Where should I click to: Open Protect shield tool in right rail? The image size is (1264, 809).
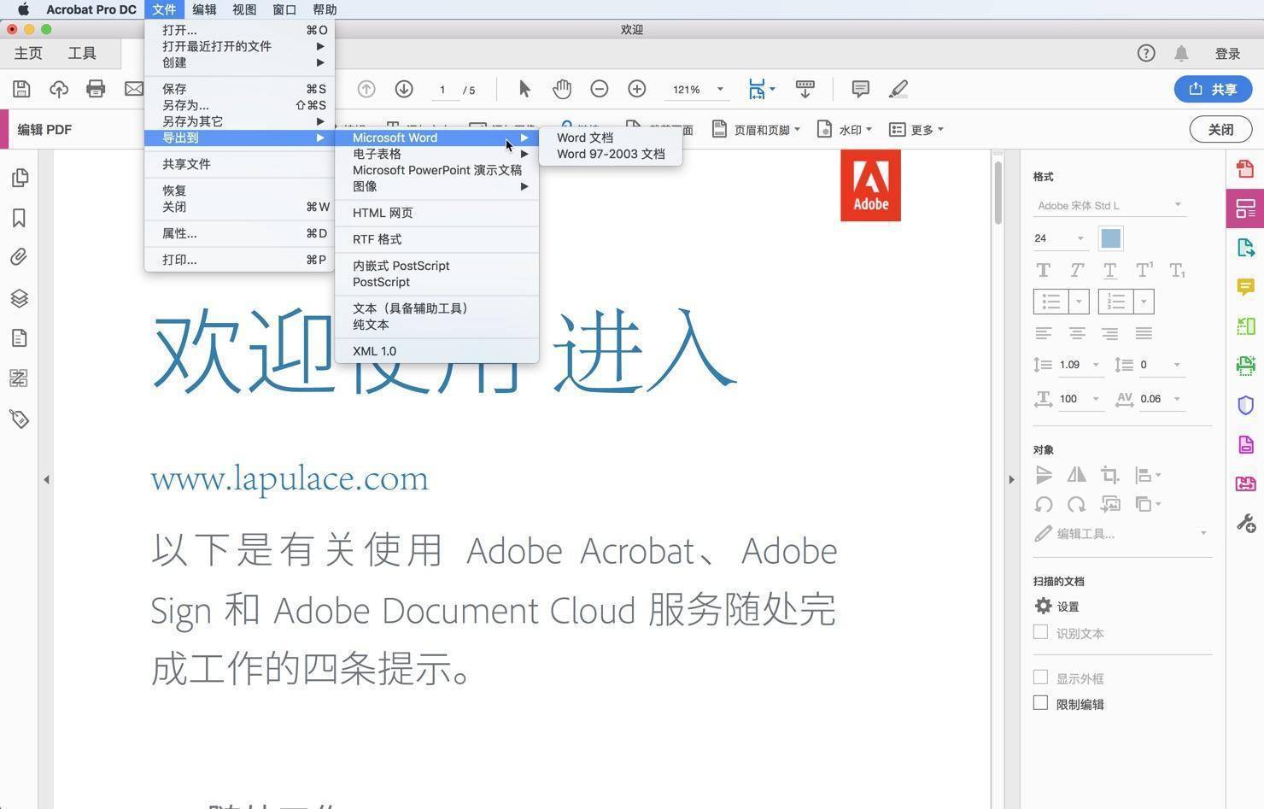point(1245,405)
